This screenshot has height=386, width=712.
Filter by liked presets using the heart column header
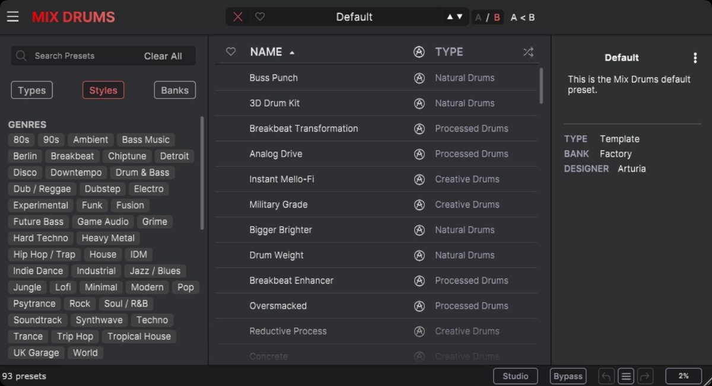coord(231,52)
